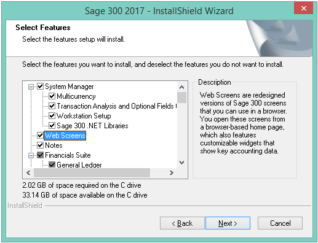Uncheck the System Manager checkbox
This screenshot has width=318, height=243.
[40, 87]
